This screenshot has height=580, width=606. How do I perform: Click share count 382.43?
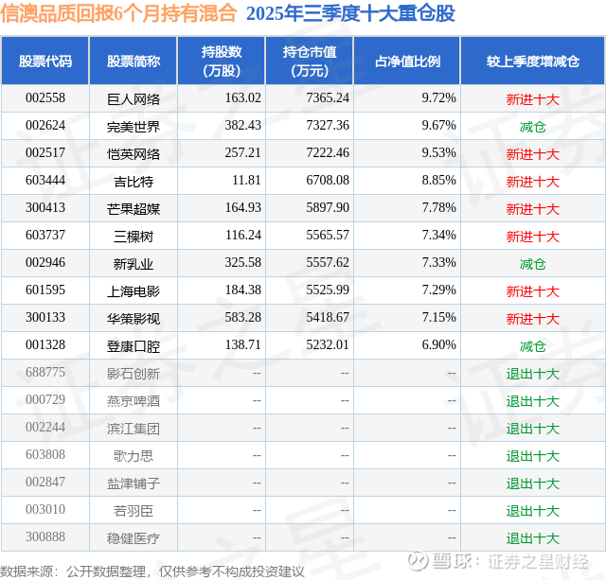pos(243,125)
